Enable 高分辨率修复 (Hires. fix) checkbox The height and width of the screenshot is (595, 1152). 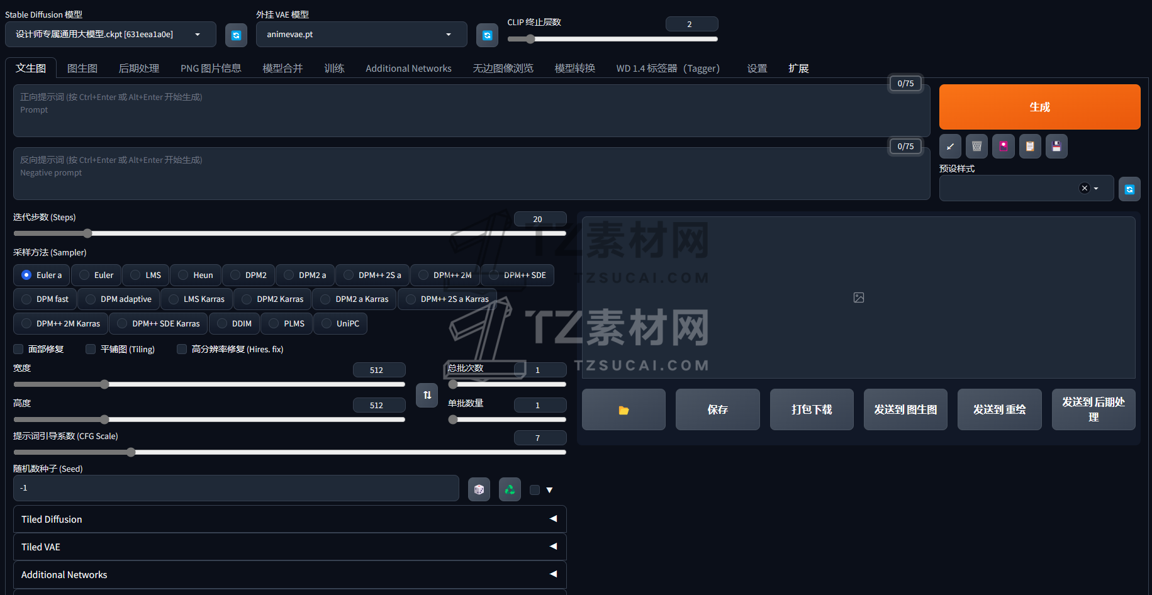(182, 349)
